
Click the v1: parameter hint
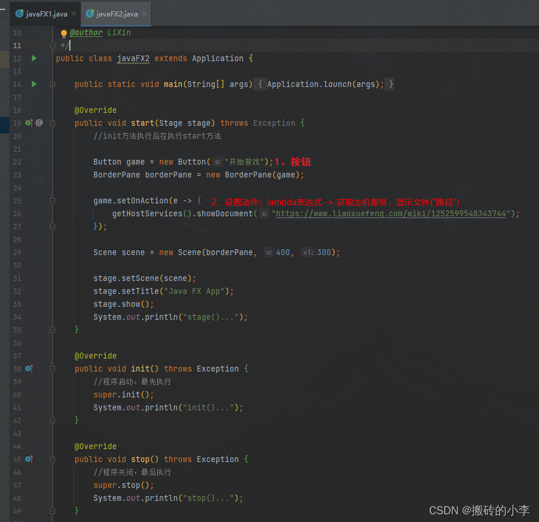pyautogui.click(x=308, y=253)
